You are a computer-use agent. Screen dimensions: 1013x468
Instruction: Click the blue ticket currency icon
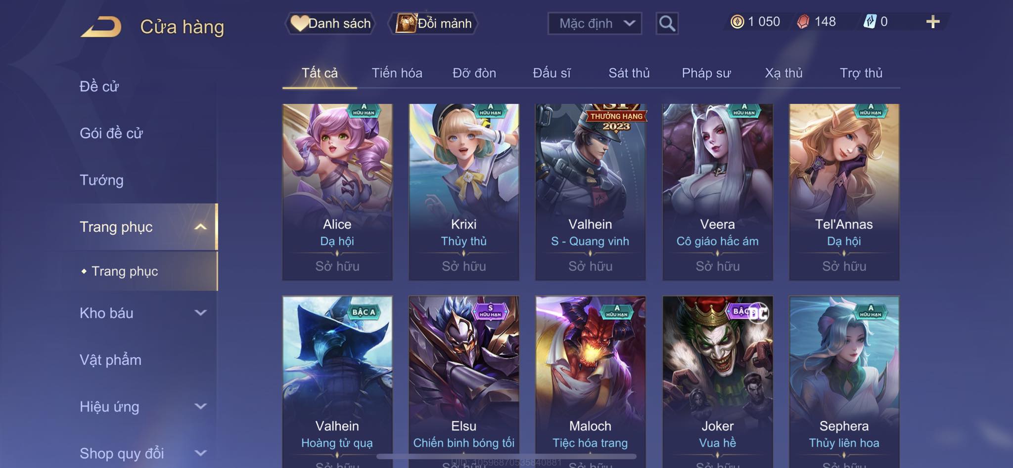pyautogui.click(x=870, y=22)
